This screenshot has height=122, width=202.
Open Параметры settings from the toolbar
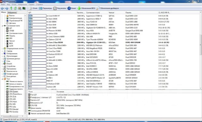(45, 8)
